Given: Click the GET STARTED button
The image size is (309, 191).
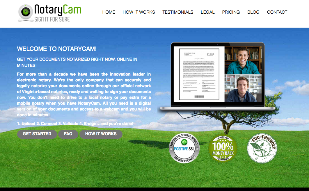Looking at the screenshot, I should 37,134.
